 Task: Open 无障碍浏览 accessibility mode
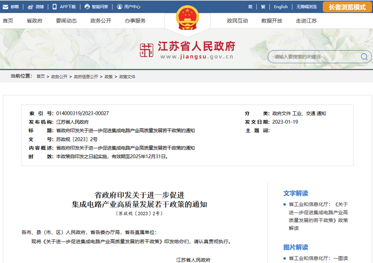click(x=307, y=7)
